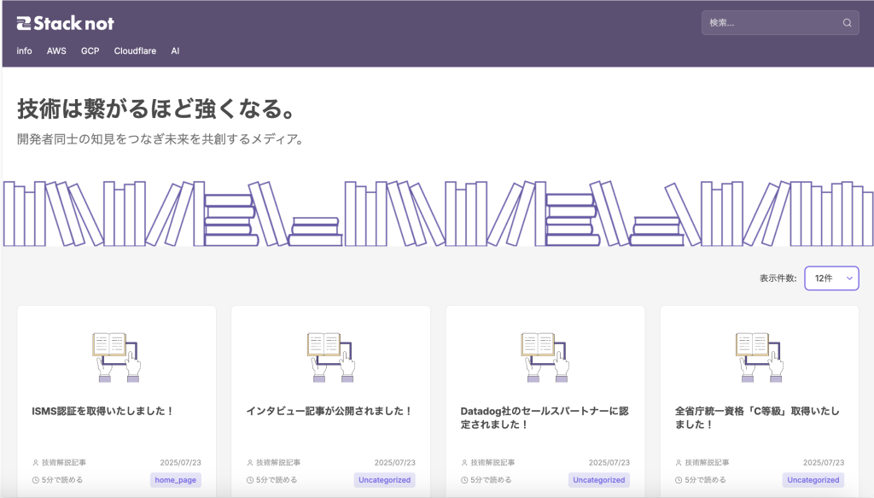Focus the 検索 search input field
This screenshot has height=498, width=874.
tap(768, 23)
